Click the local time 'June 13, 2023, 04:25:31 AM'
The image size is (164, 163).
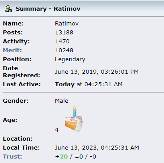pyautogui.click(x=97, y=148)
